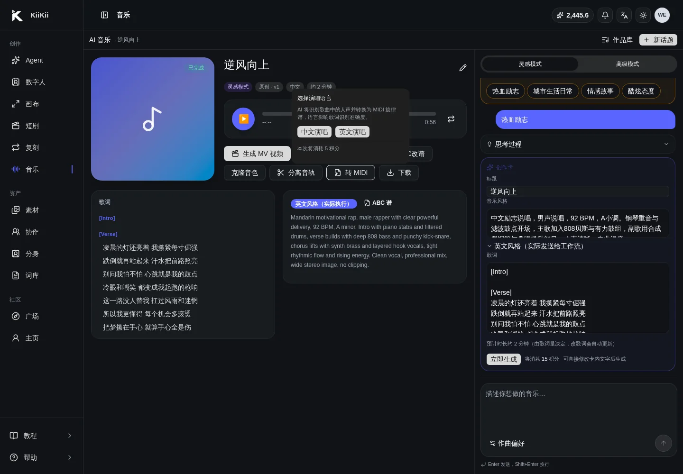683x474 pixels.
Task: Expand 教程 menu in sidebar
Action: [x=41, y=436]
